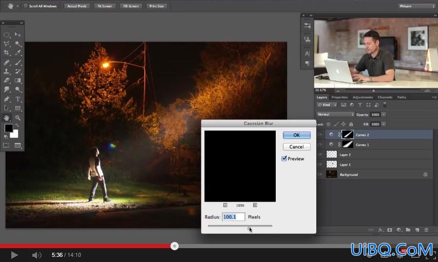Viewport: 438px width, 262px height.
Task: Open the blend mode Normal dropdown
Action: [335, 115]
